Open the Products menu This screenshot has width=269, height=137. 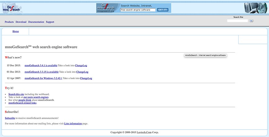pyautogui.click(x=9, y=22)
